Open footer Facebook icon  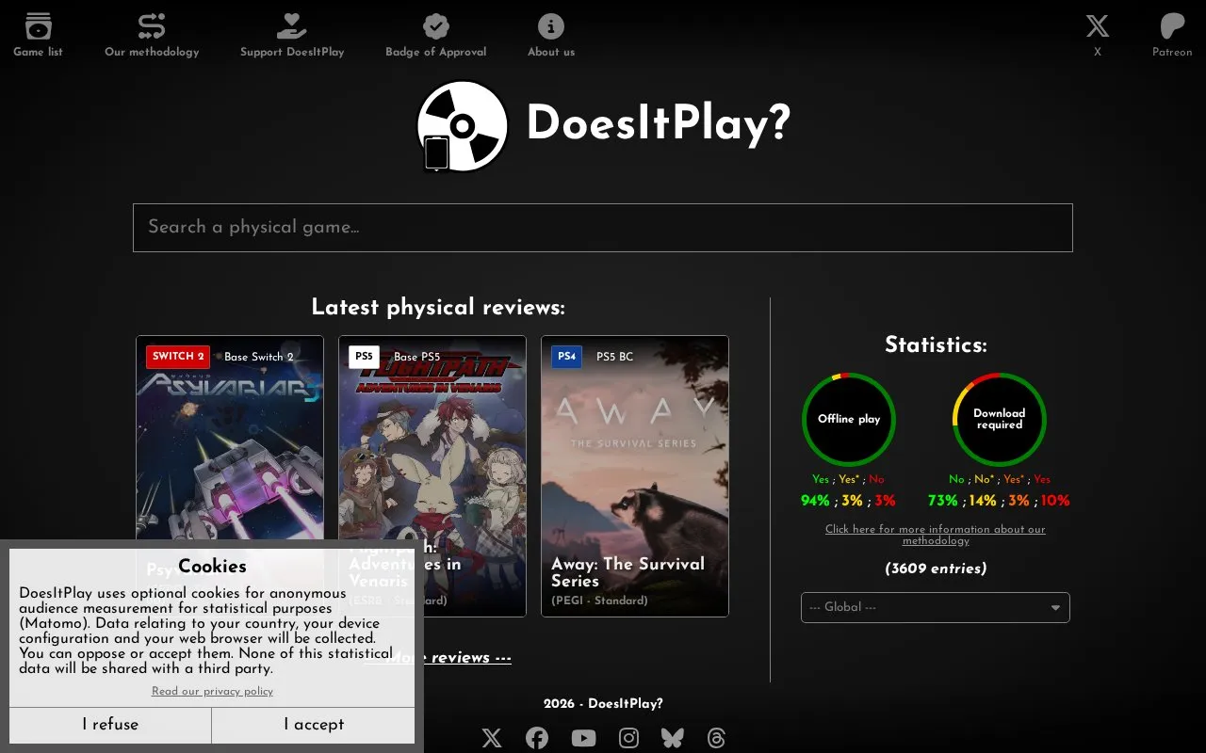[537, 738]
